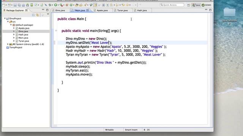Click the Back navigation arrow icon
This screenshot has width=243, height=136.
[128, 5]
